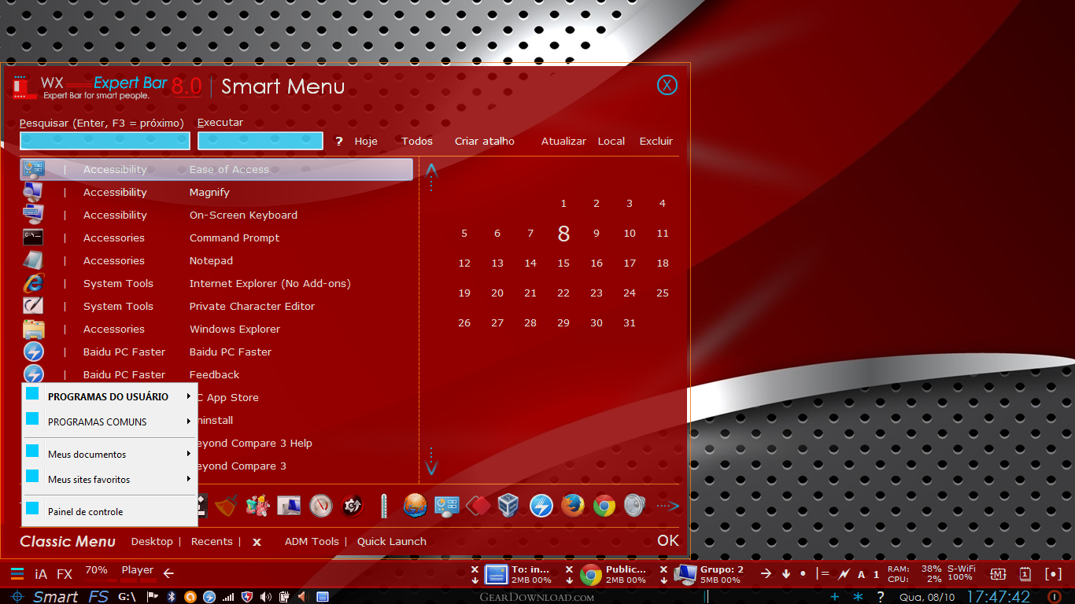Launch Firefox from the quick launch row
The width and height of the screenshot is (1075, 604).
click(573, 506)
